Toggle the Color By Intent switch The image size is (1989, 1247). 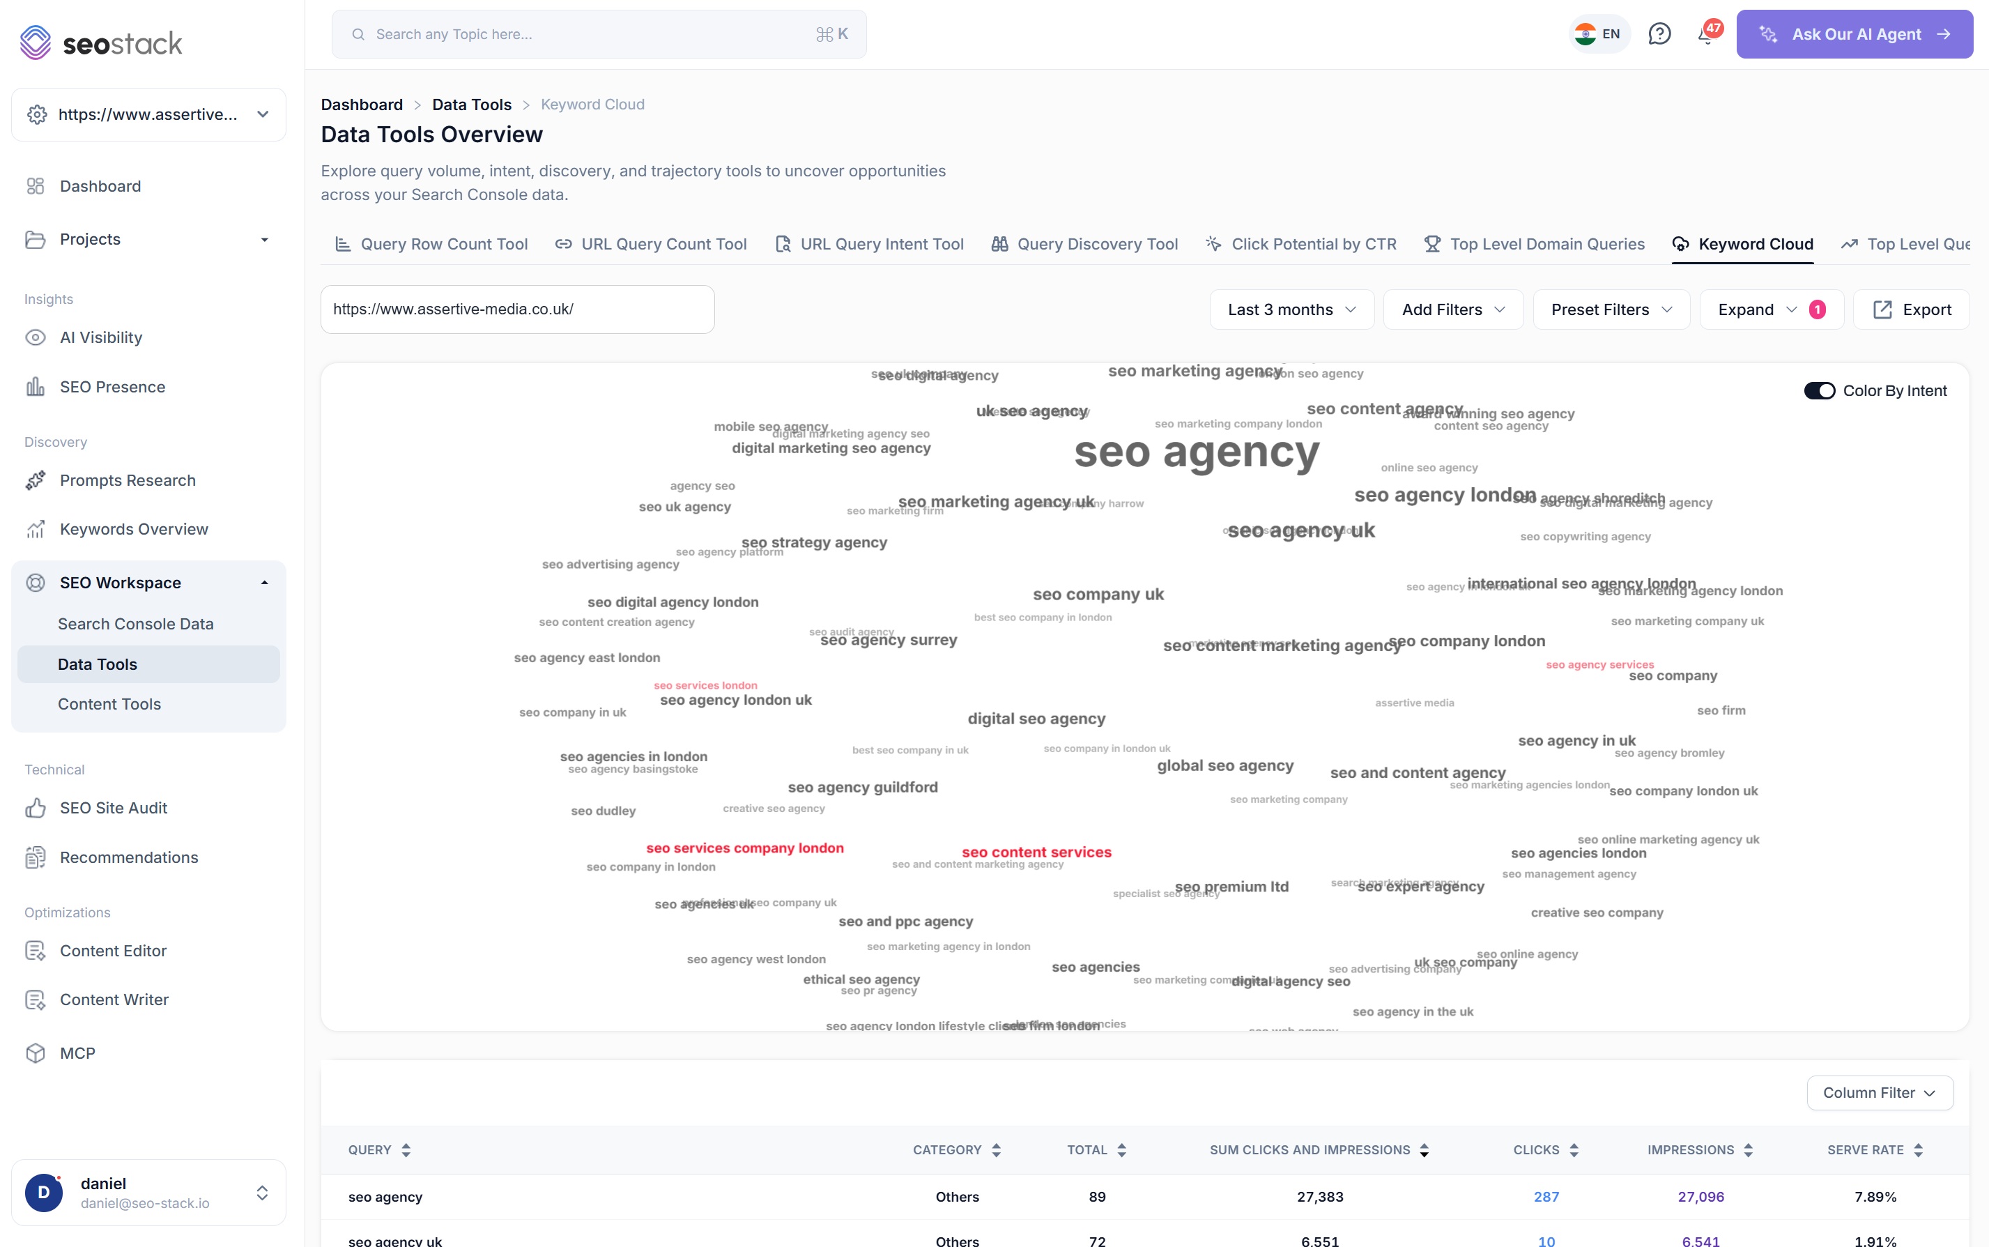coord(1819,390)
